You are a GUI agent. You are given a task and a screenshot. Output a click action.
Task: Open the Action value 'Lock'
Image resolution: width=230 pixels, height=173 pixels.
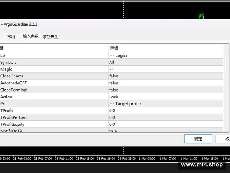(x=165, y=97)
